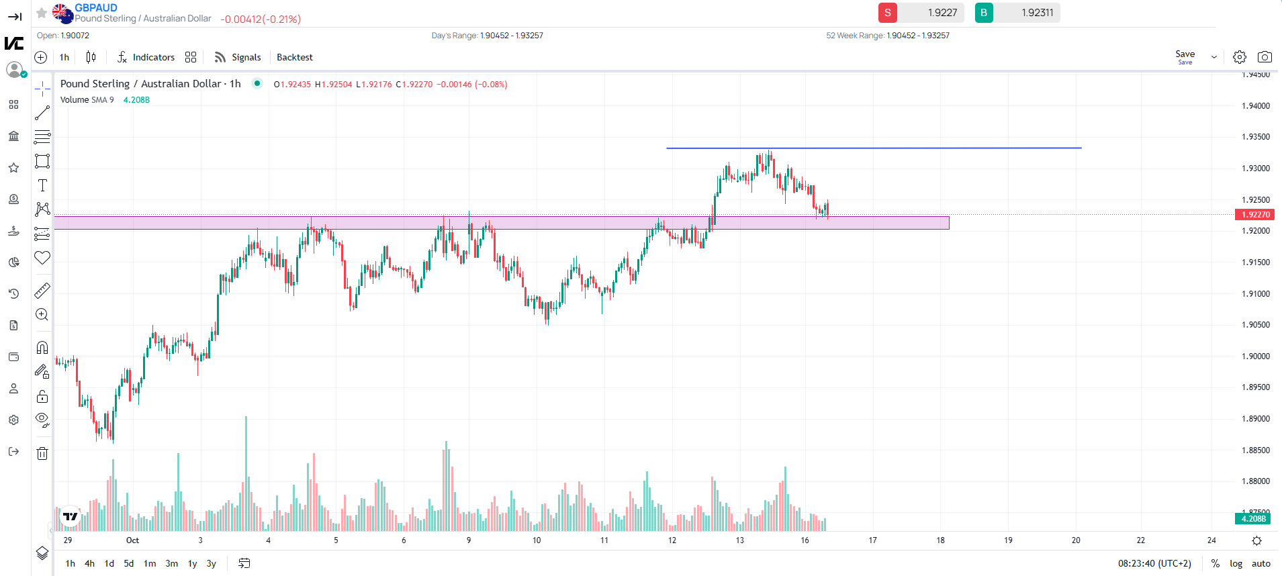
Task: Pick the ruler measure tool
Action: [42, 291]
